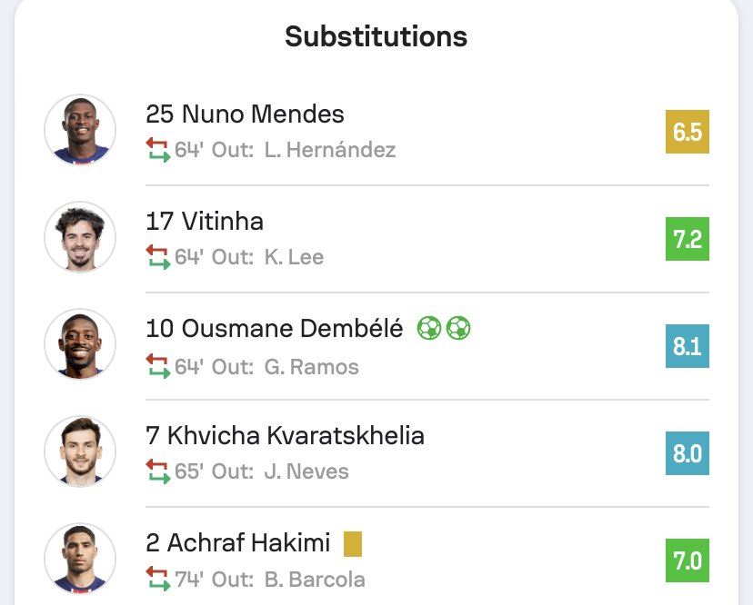Click Hakimi substitution swap icon

tap(158, 580)
